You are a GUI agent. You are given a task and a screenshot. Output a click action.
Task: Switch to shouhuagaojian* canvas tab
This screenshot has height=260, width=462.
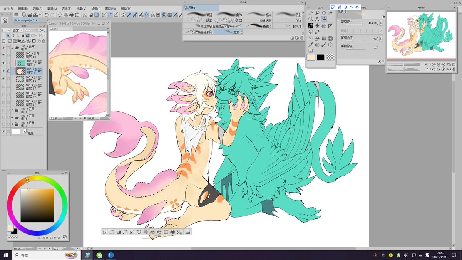(25, 20)
